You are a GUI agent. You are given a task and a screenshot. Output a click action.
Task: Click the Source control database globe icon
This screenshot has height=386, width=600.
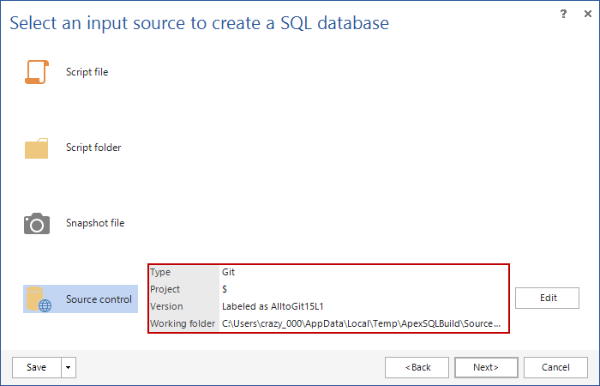39,299
